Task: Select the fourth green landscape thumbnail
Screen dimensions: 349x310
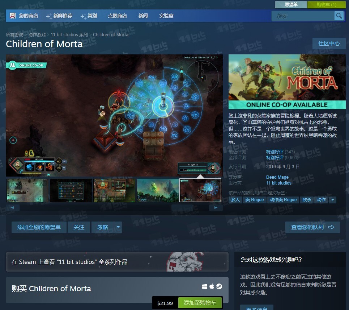Action: (x=158, y=190)
